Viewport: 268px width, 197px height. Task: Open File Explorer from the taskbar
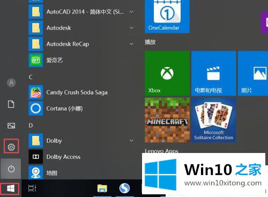102,188
